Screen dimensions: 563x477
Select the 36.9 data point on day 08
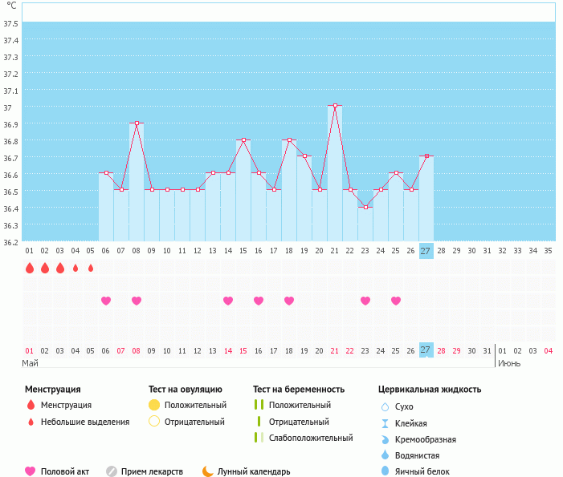pyautogui.click(x=137, y=123)
